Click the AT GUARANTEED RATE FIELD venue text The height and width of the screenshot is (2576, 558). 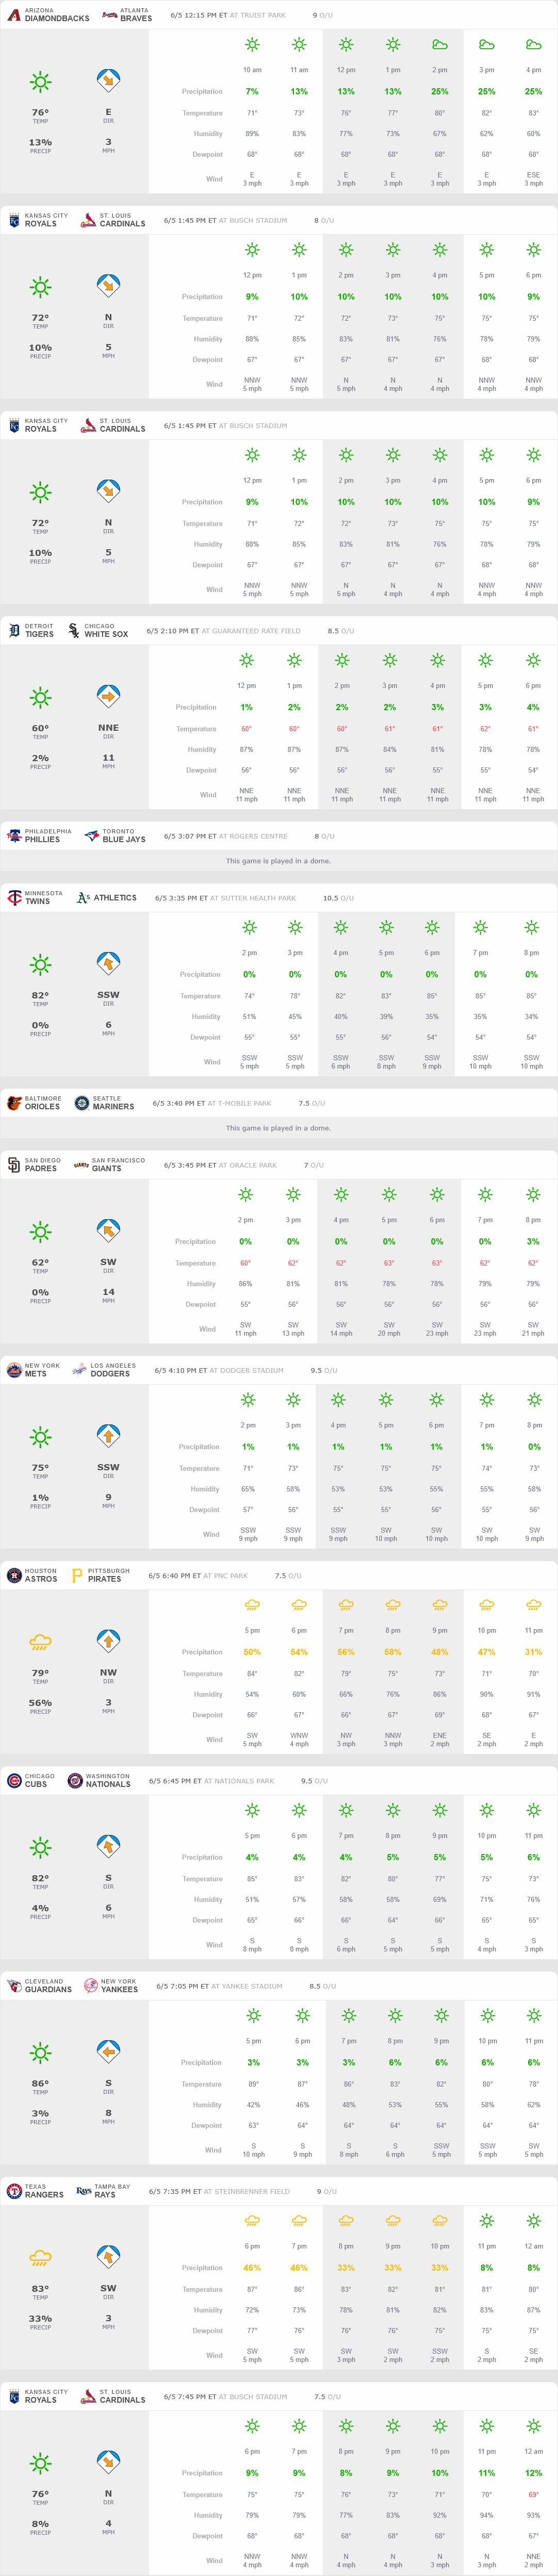pyautogui.click(x=251, y=631)
